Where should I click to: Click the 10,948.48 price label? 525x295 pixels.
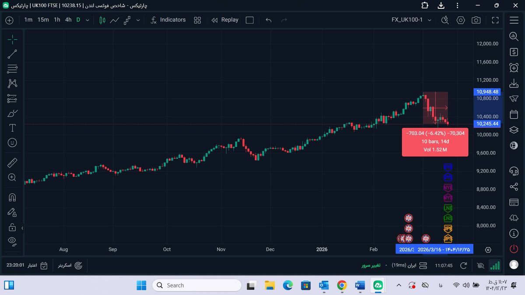487,92
